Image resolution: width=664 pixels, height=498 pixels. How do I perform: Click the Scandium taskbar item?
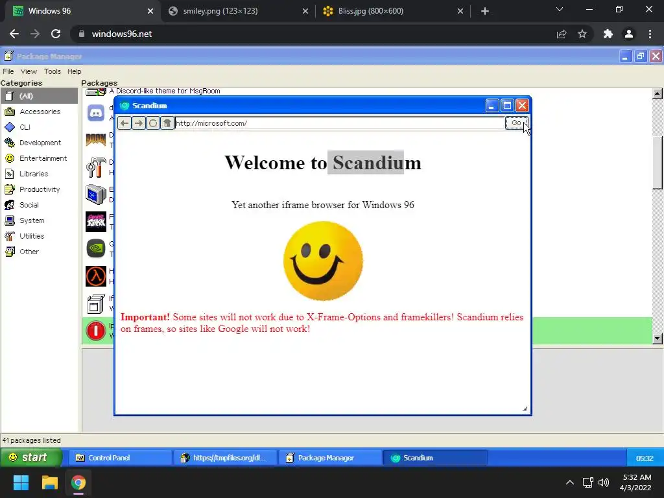point(435,458)
